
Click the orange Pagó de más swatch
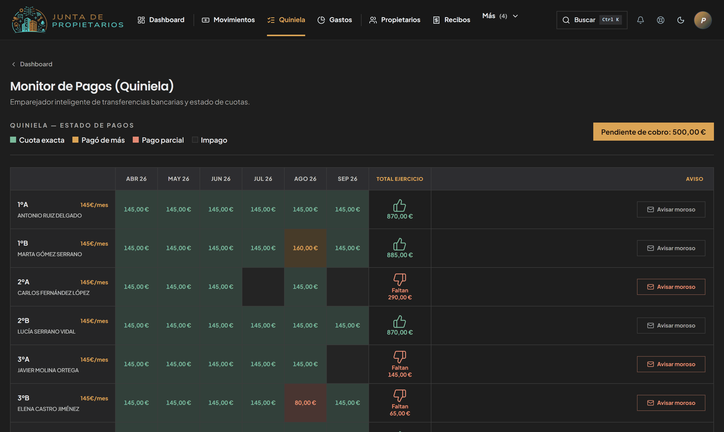click(75, 140)
